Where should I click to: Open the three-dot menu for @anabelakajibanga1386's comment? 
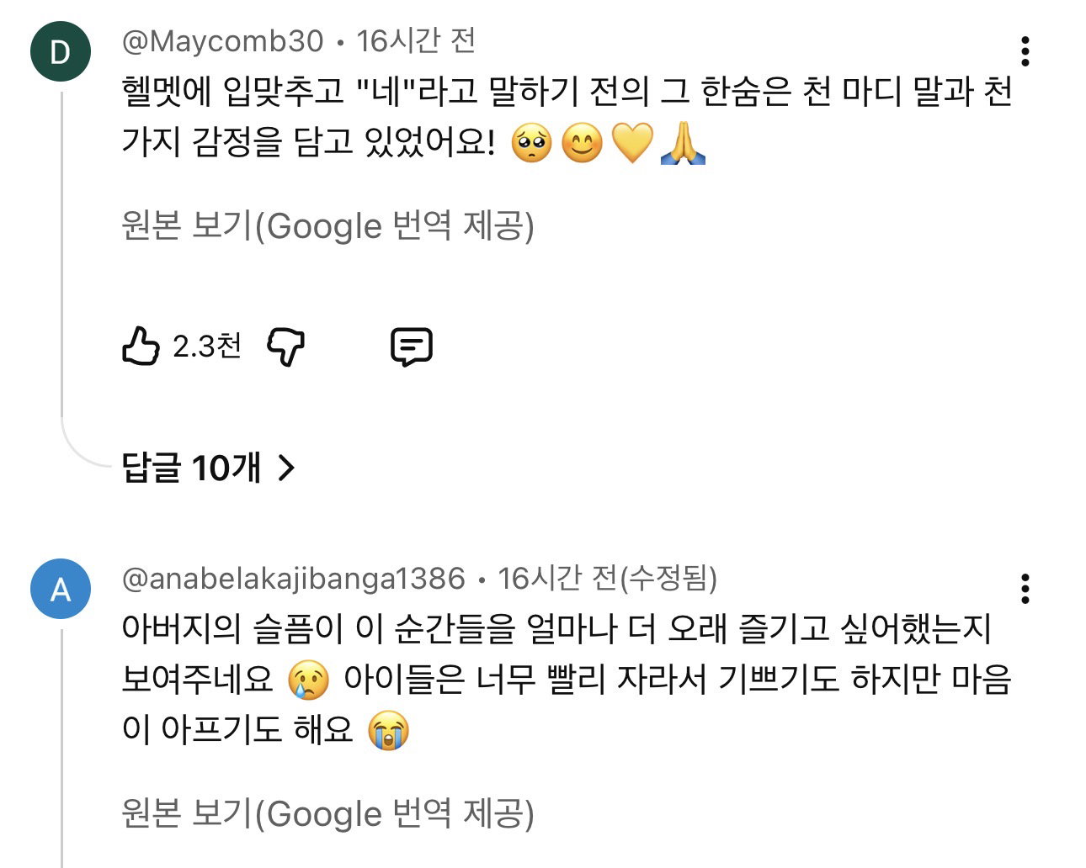pyautogui.click(x=1025, y=589)
